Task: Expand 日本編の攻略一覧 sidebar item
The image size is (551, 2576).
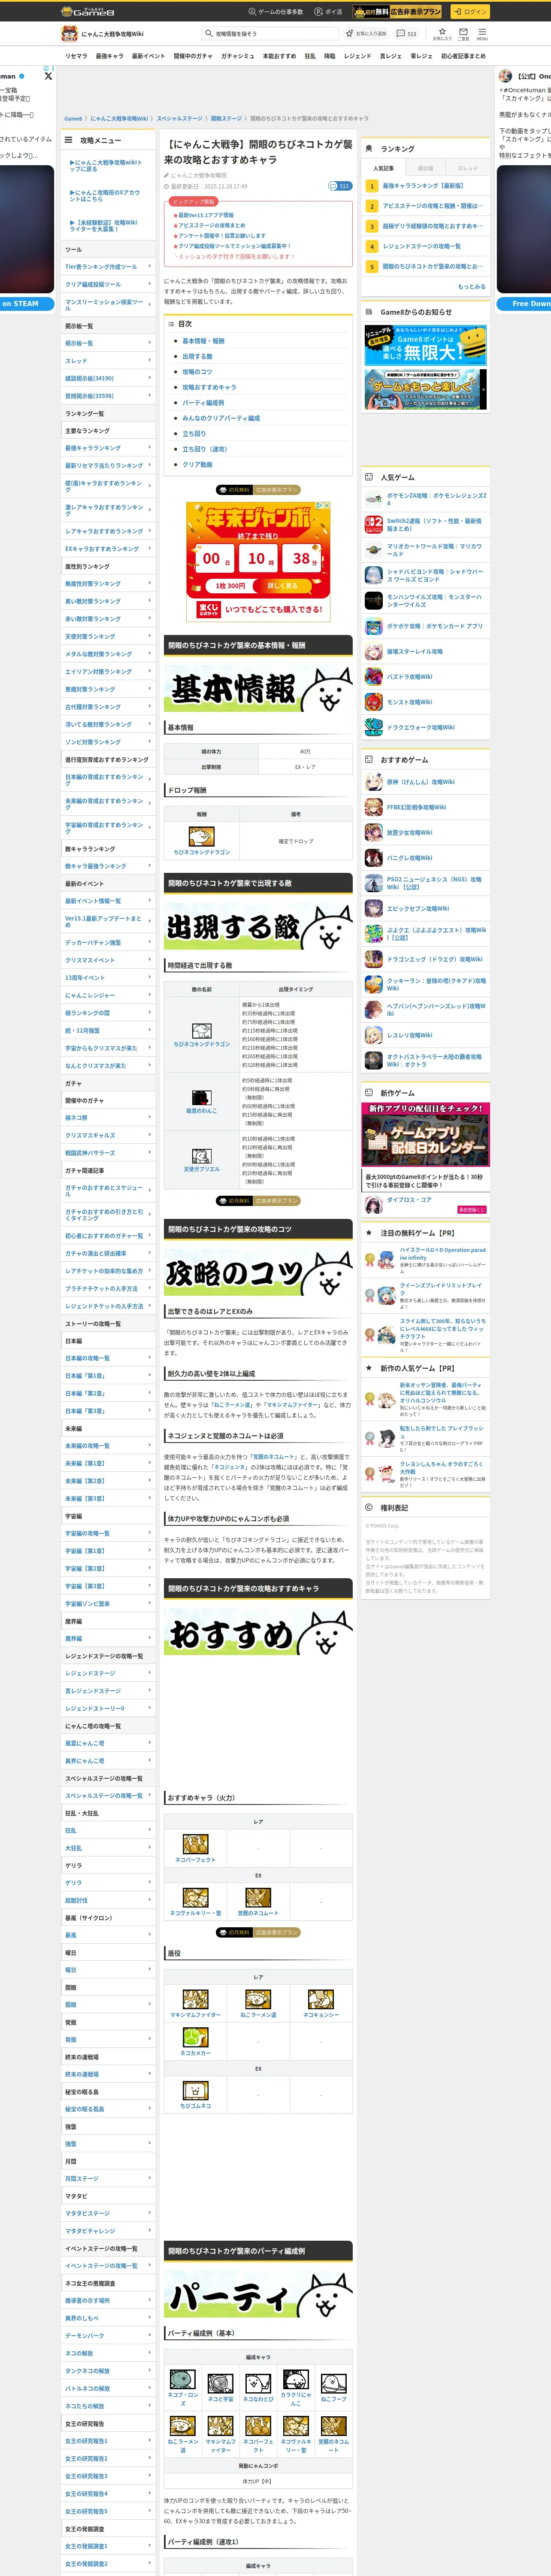Action: pos(108,1358)
